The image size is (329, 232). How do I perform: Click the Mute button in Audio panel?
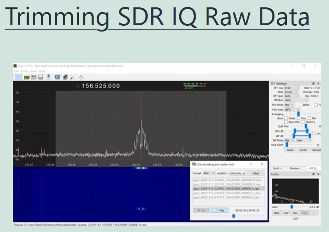click(x=276, y=213)
